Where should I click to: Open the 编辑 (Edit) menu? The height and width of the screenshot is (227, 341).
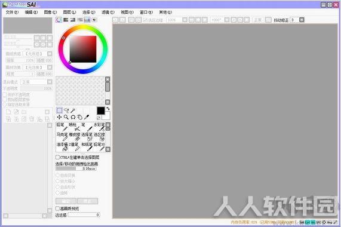click(31, 12)
